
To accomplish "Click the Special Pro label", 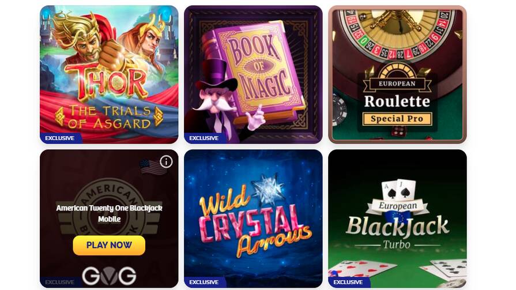I will point(397,119).
